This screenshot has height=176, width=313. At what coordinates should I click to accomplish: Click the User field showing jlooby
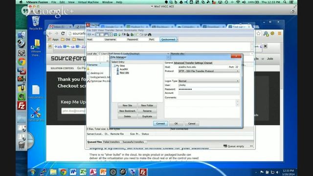point(209,85)
